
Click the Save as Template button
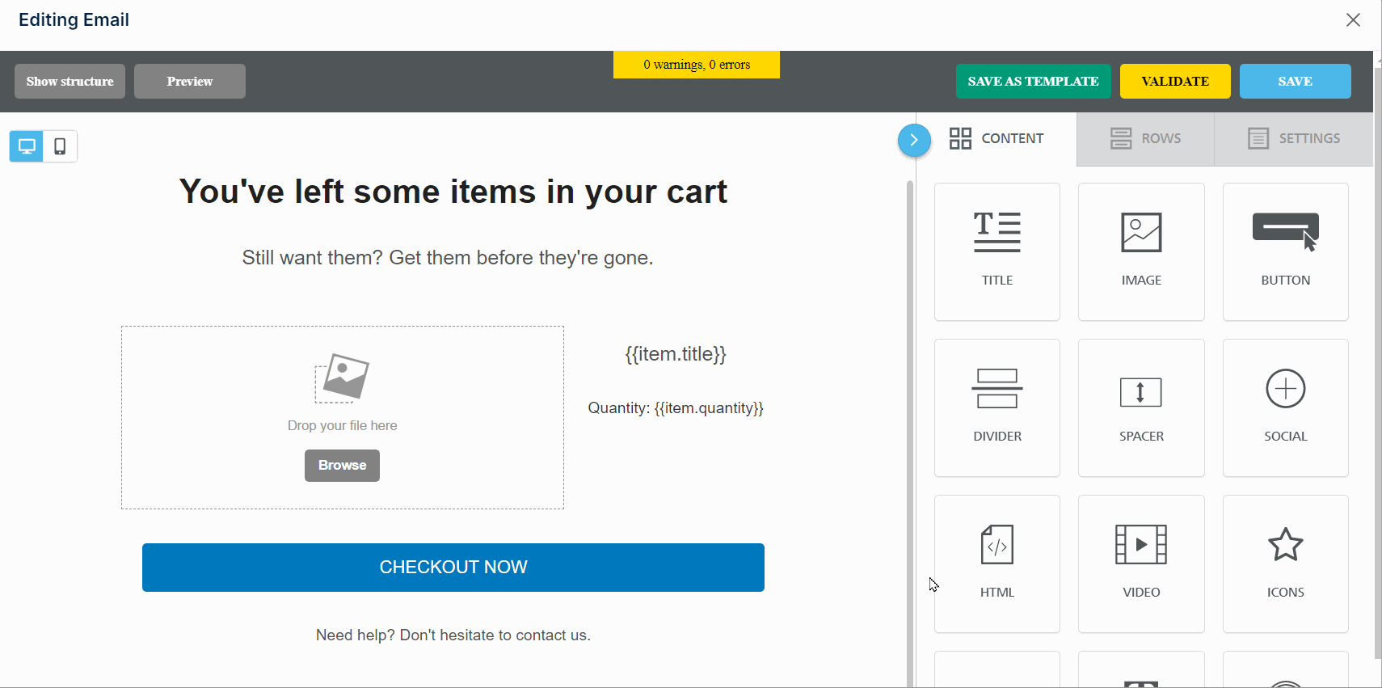pos(1033,82)
